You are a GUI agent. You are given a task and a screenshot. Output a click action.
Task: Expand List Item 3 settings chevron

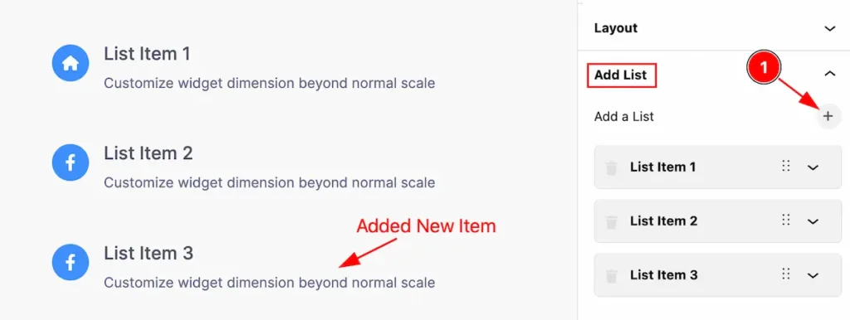point(813,275)
